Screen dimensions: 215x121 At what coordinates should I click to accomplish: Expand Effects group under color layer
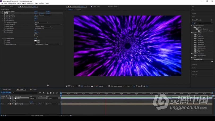pos(11,100)
